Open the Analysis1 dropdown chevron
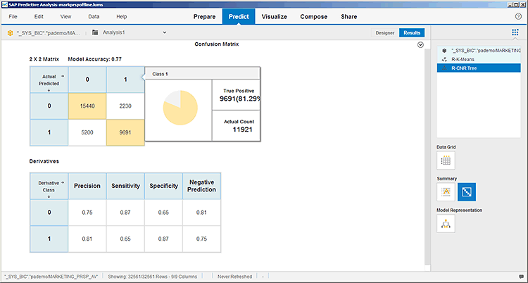The image size is (528, 283). (165, 32)
